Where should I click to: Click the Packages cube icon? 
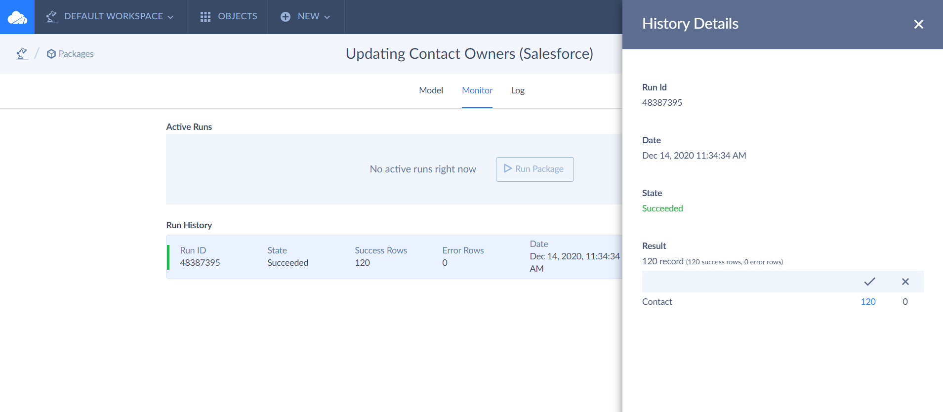coord(51,54)
